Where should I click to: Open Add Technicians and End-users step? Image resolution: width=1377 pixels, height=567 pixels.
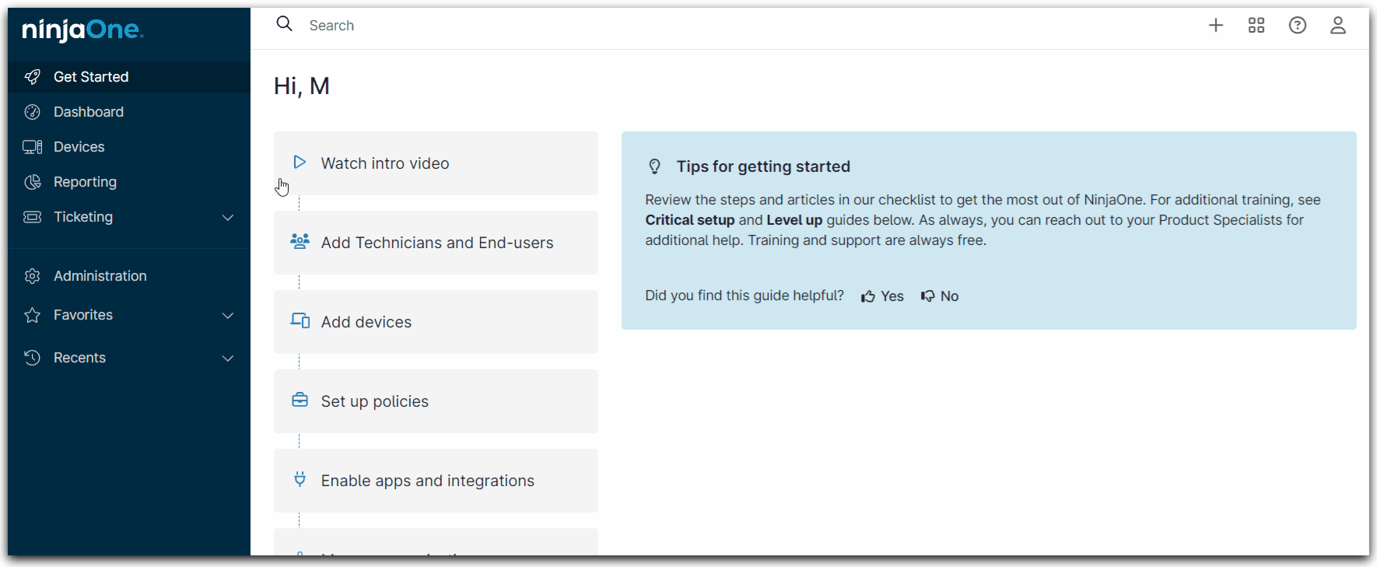tap(436, 243)
